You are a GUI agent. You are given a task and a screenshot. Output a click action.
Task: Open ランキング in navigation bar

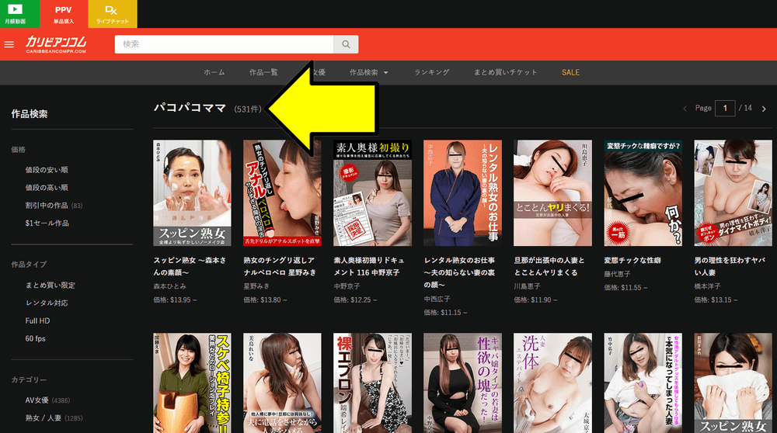431,72
